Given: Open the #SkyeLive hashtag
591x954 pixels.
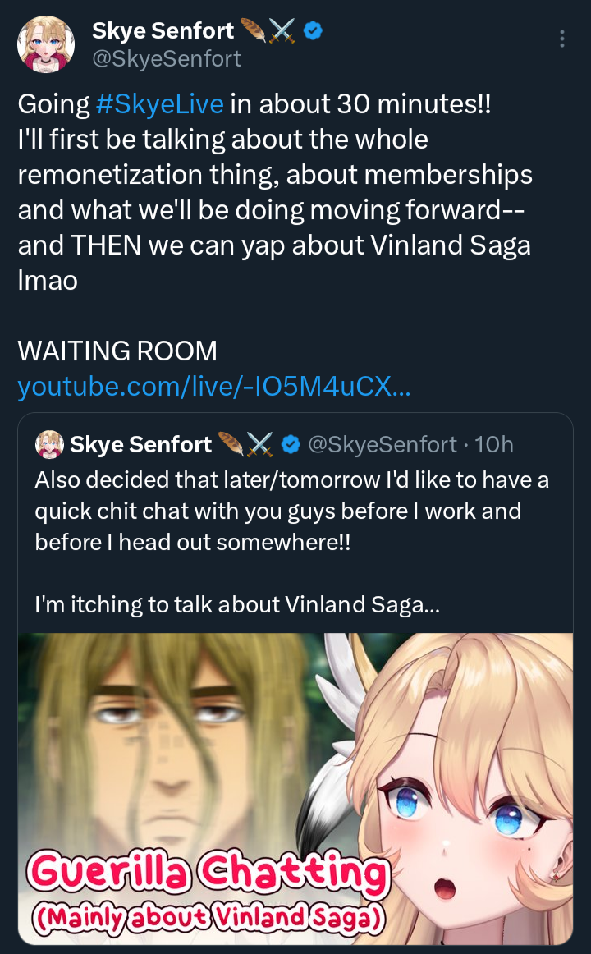Looking at the screenshot, I should pos(160,104).
